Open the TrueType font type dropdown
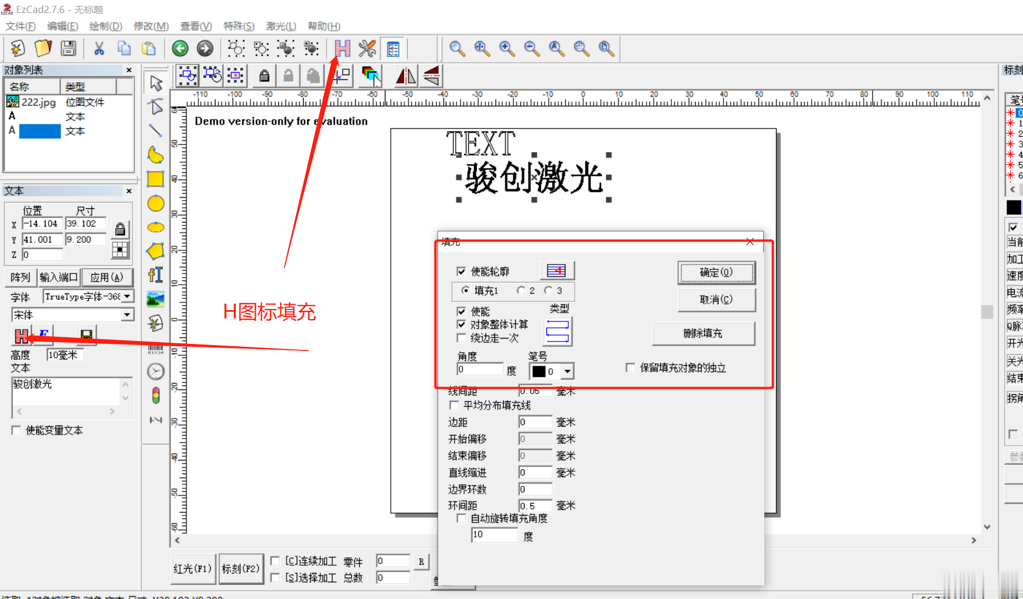1023x599 pixels. pyautogui.click(x=127, y=296)
